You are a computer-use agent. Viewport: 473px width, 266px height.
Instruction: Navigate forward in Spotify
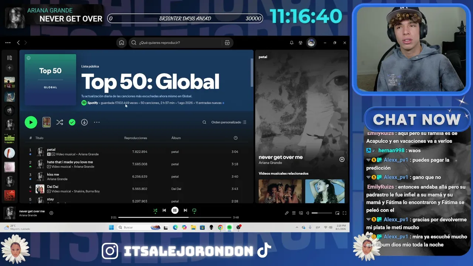(25, 43)
